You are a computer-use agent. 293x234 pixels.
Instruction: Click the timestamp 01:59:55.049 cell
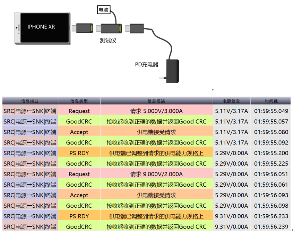(271, 111)
